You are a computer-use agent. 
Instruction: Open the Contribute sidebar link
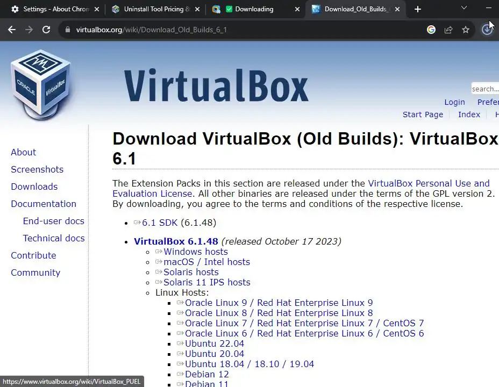(x=33, y=255)
